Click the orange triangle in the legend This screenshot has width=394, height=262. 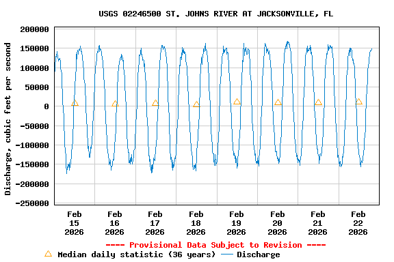coord(49,254)
